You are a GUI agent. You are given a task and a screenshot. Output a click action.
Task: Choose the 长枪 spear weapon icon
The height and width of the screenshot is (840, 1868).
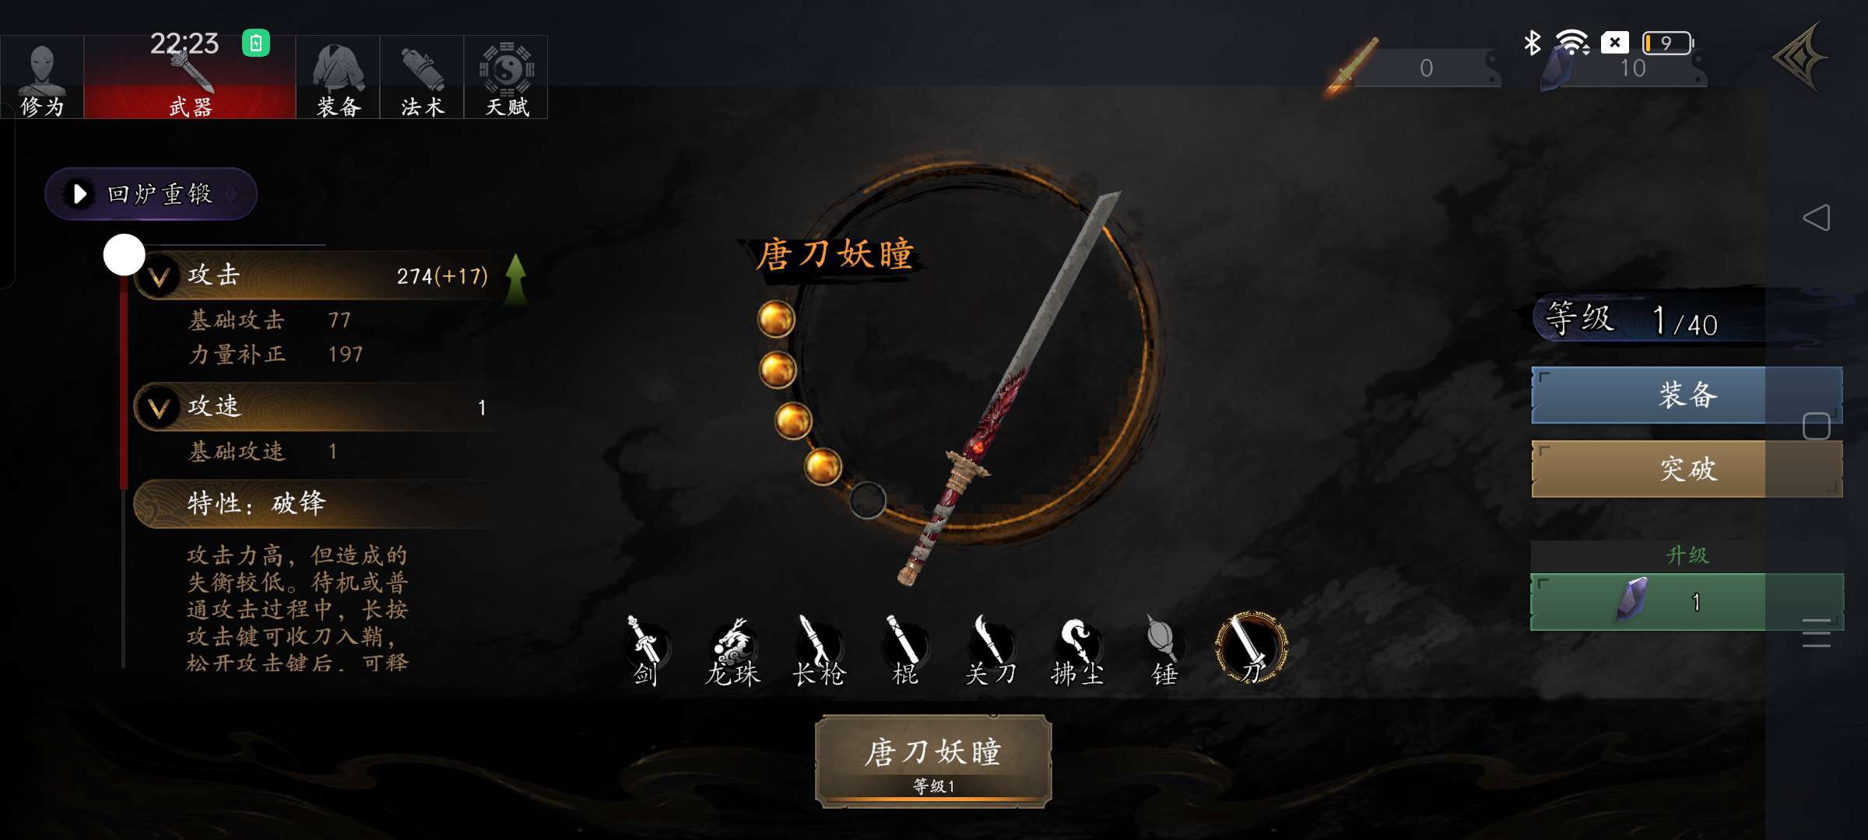[x=818, y=650]
